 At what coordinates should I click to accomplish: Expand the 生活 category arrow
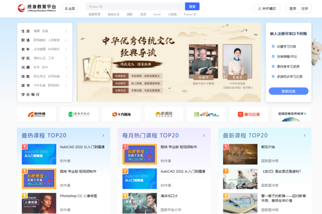(x=66, y=31)
